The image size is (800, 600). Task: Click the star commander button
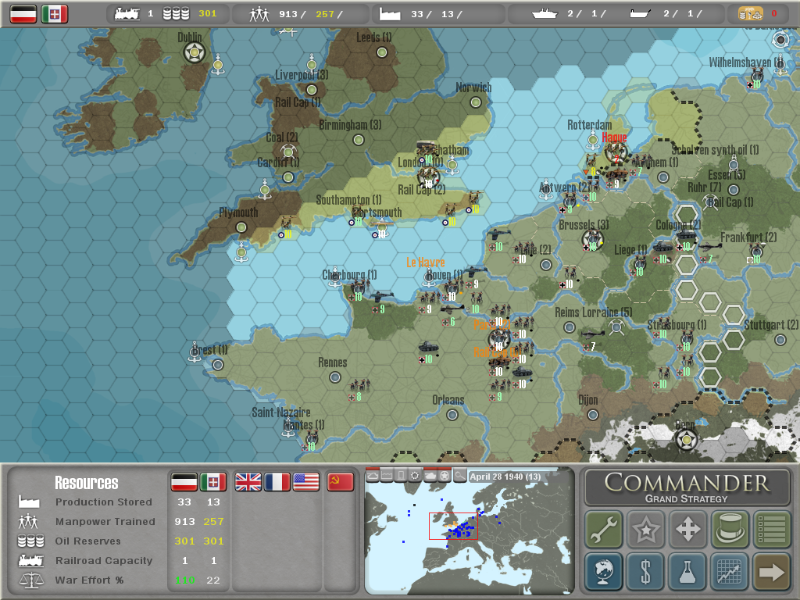coord(645,529)
